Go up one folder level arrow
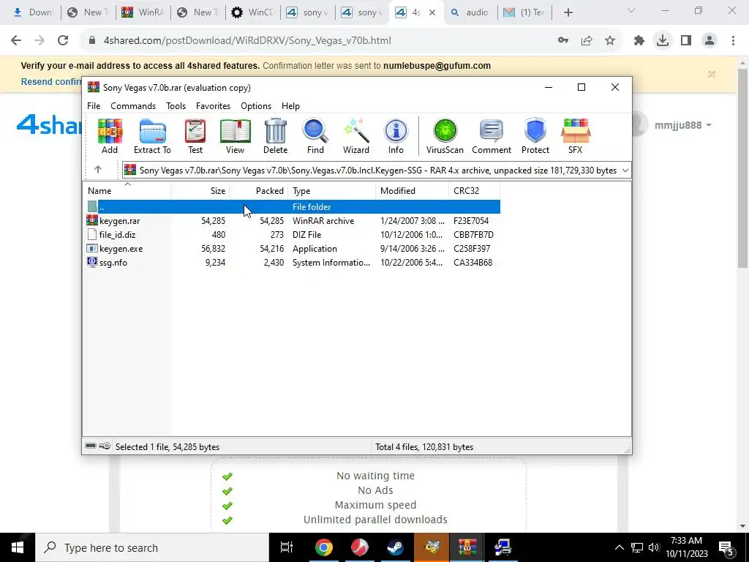The width and height of the screenshot is (749, 562). (x=98, y=170)
